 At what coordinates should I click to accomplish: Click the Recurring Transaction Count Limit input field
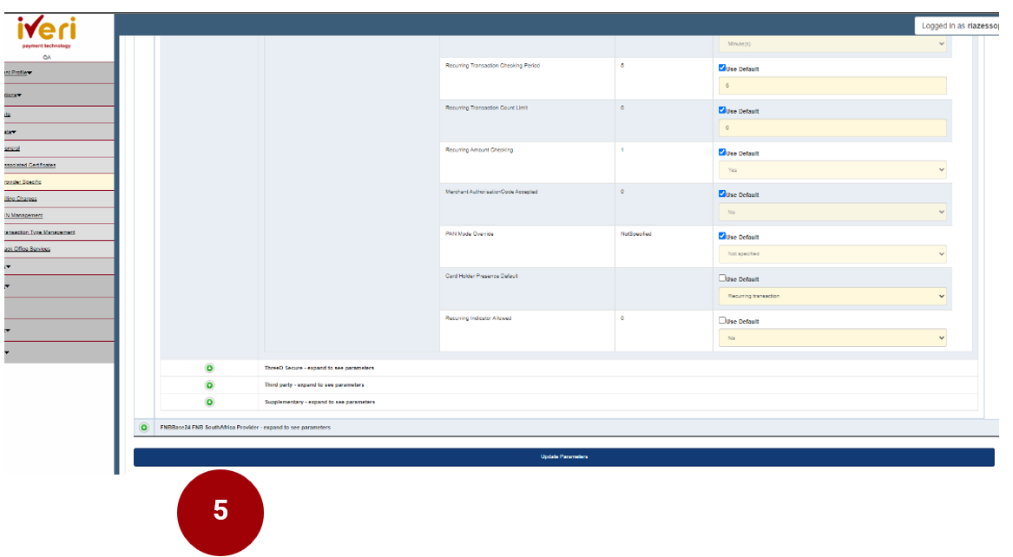832,128
